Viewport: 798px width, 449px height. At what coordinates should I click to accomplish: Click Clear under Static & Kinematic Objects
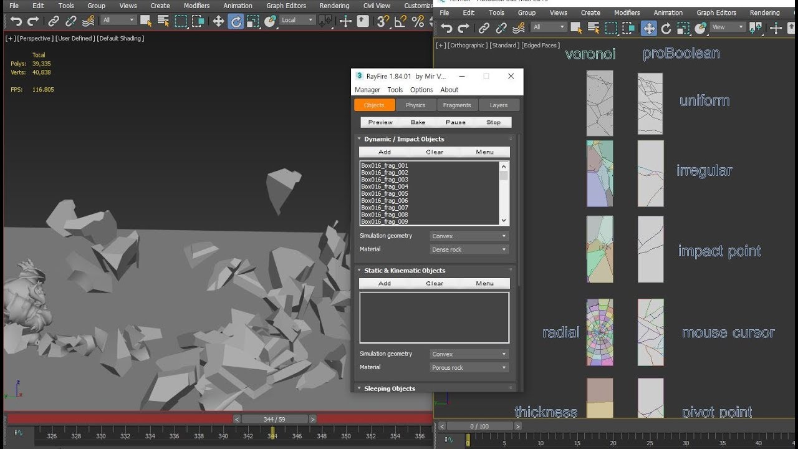(x=435, y=283)
